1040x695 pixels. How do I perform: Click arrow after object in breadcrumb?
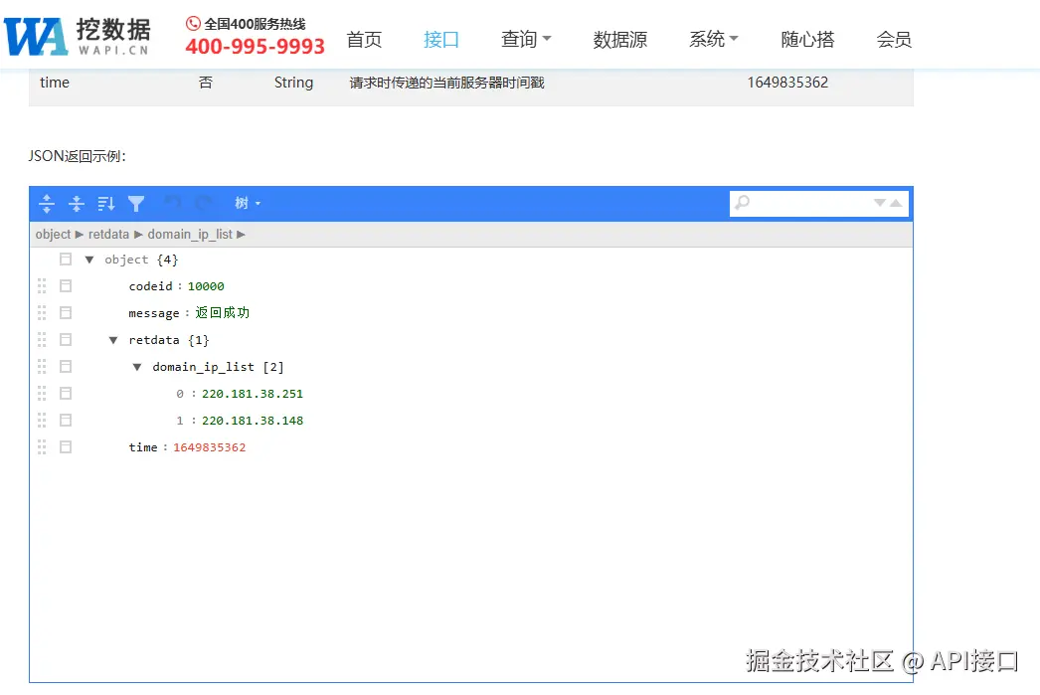[79, 234]
